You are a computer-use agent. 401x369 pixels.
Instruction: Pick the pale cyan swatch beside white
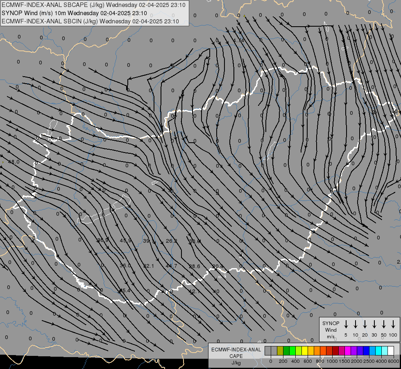(384, 351)
